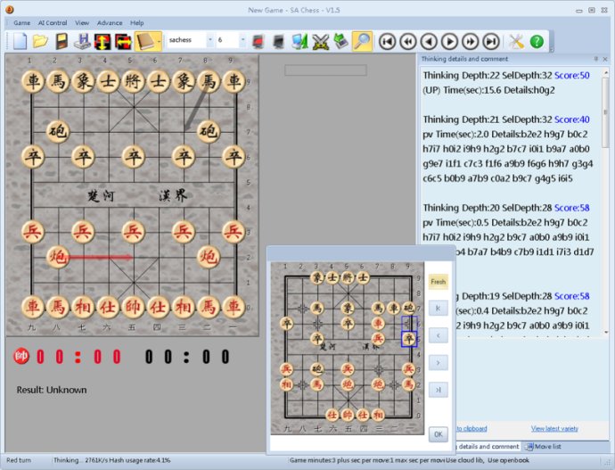Screen dimensions: 615x470
Task: Jump to the last move in the toolbar
Action: pos(491,41)
